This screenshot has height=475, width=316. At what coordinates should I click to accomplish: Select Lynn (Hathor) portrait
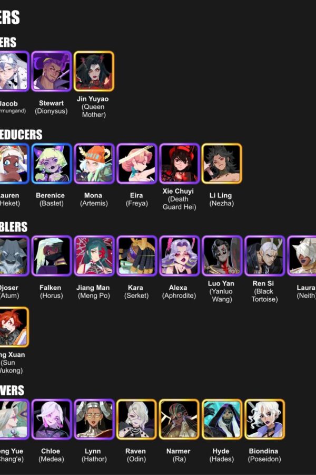tap(94, 419)
